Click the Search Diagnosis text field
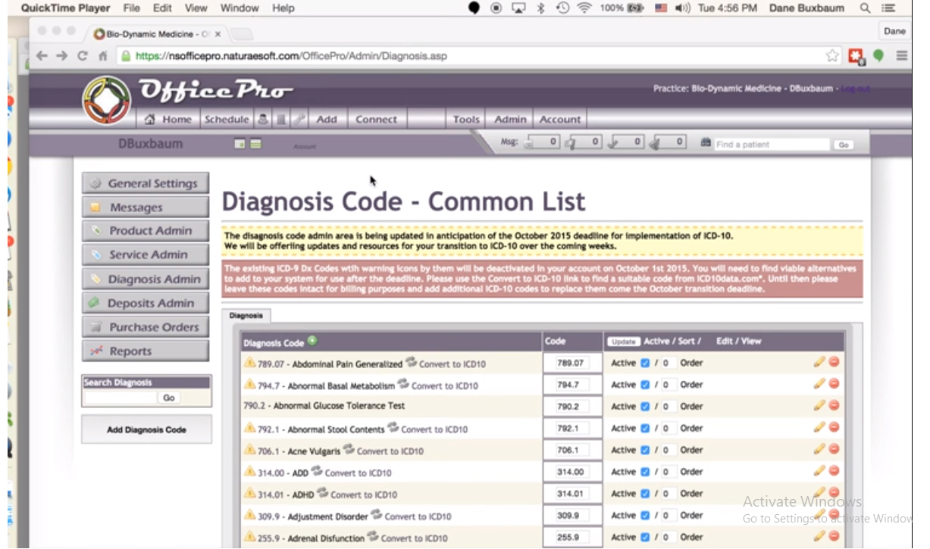 pyautogui.click(x=121, y=398)
